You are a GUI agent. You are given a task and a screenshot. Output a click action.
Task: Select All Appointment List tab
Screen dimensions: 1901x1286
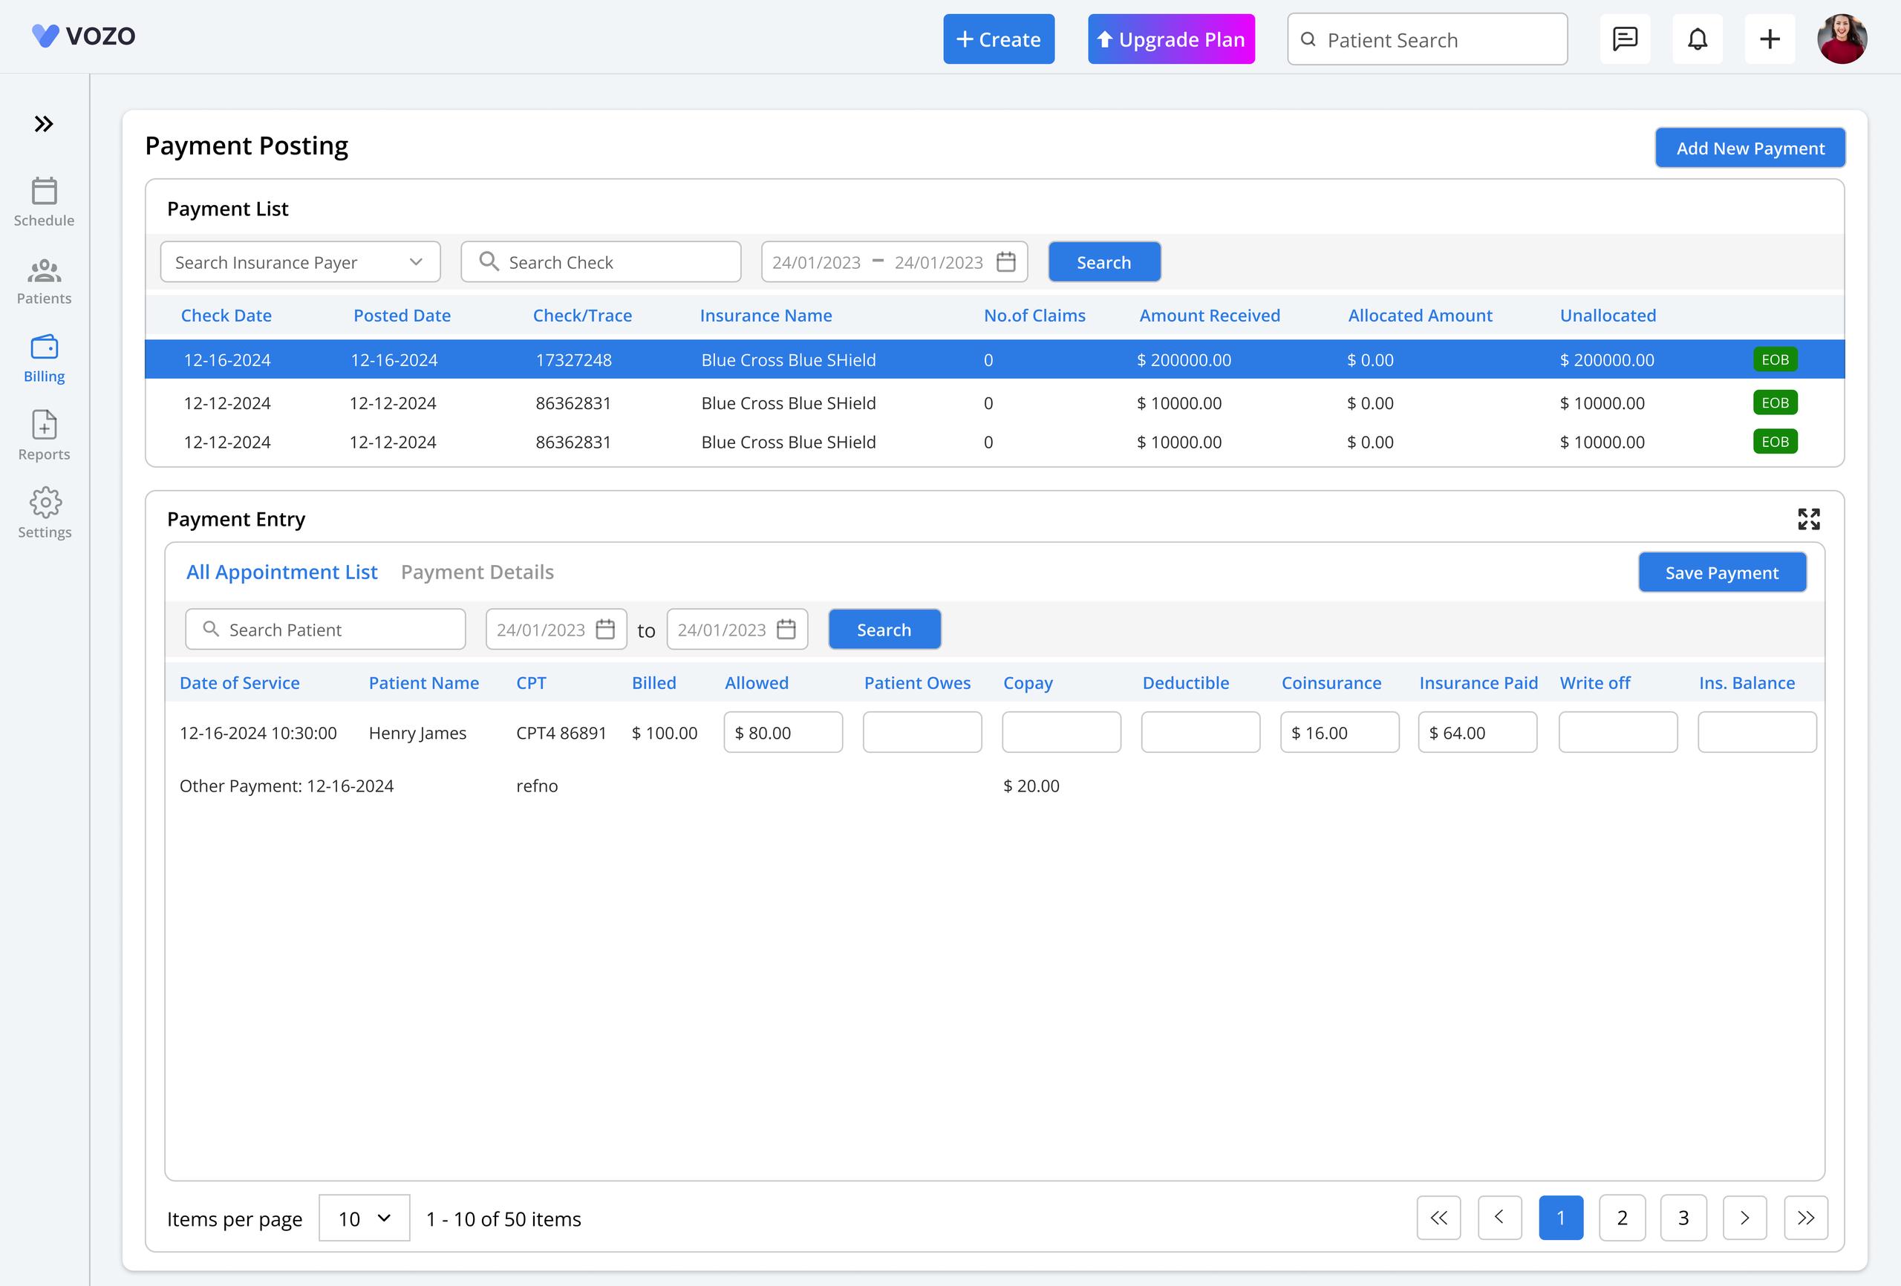tap(281, 572)
